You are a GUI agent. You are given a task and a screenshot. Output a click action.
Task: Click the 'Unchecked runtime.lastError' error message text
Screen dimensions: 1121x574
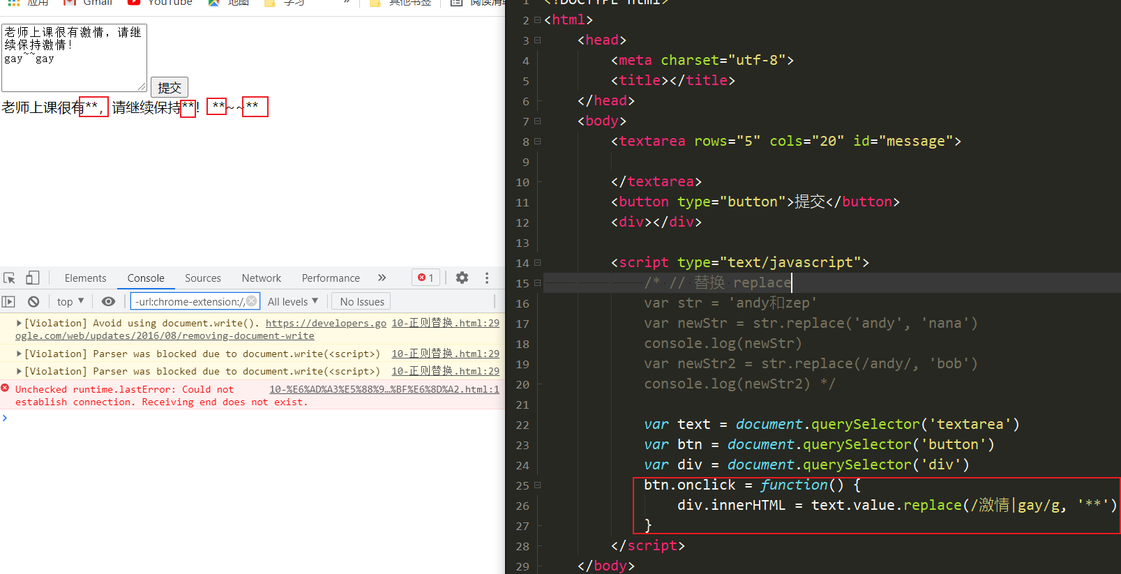tap(161, 395)
